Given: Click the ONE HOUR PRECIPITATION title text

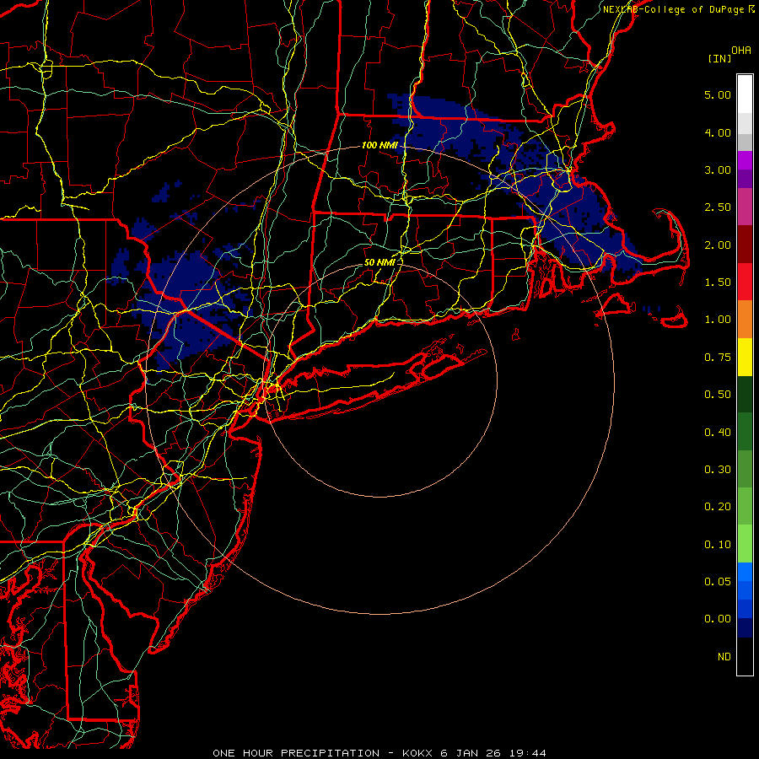Looking at the screenshot, I should click(296, 753).
